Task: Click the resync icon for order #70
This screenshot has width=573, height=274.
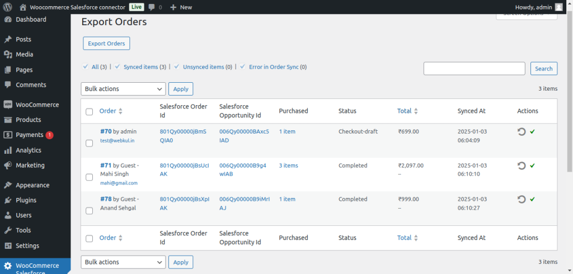Action: [522, 132]
